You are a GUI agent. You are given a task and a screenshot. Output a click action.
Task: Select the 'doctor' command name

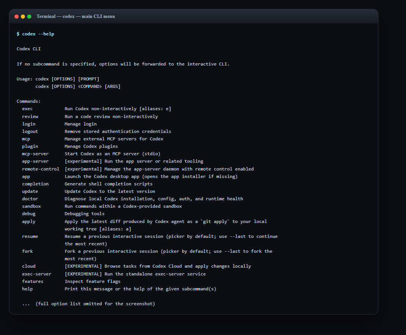30,199
